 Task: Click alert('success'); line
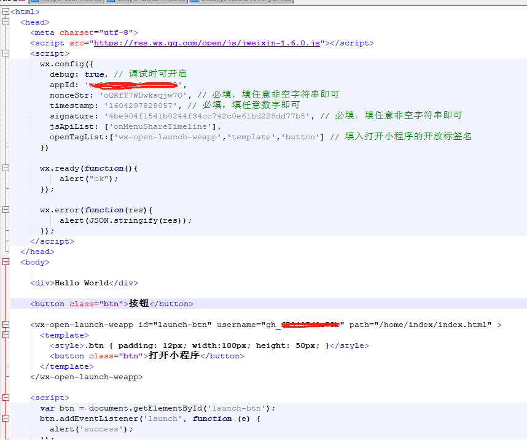click(x=92, y=429)
